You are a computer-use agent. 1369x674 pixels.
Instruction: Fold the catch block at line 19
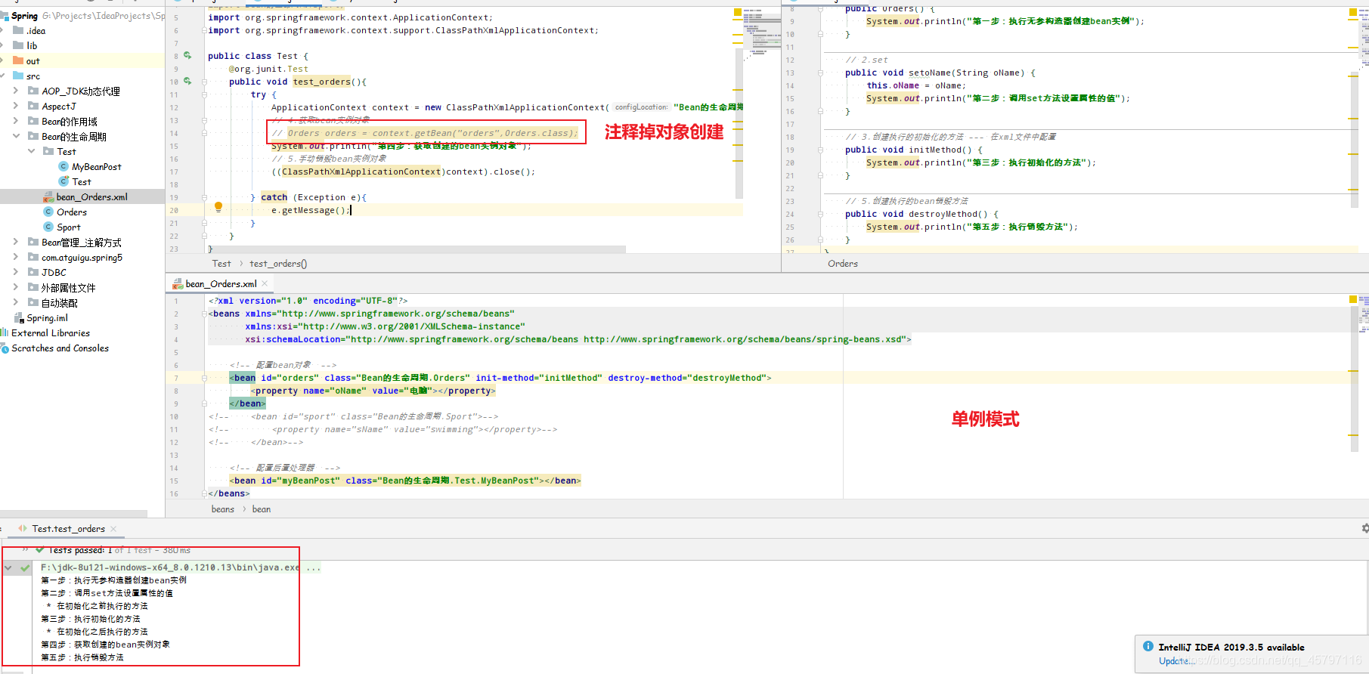204,197
